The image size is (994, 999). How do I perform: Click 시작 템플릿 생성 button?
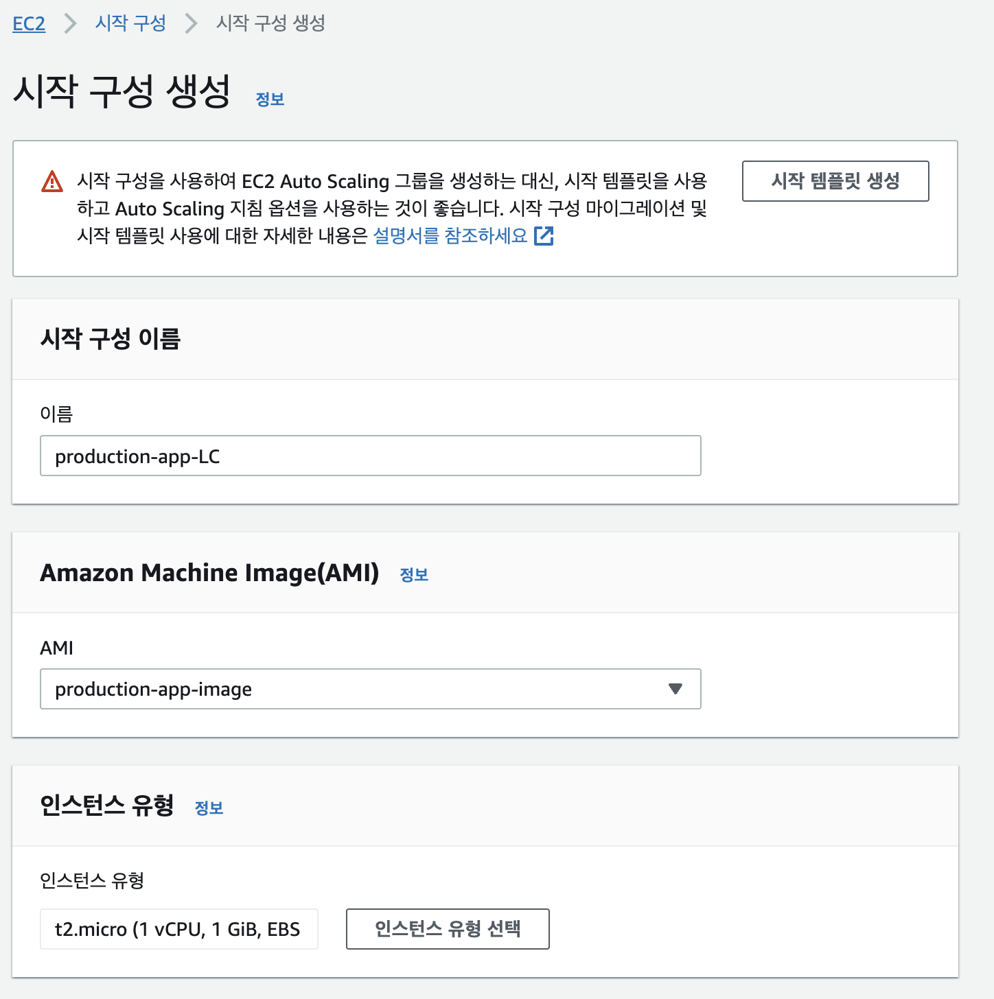(x=835, y=181)
